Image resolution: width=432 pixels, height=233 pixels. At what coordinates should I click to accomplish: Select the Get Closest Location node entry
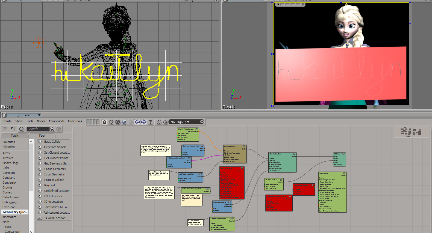point(57,153)
